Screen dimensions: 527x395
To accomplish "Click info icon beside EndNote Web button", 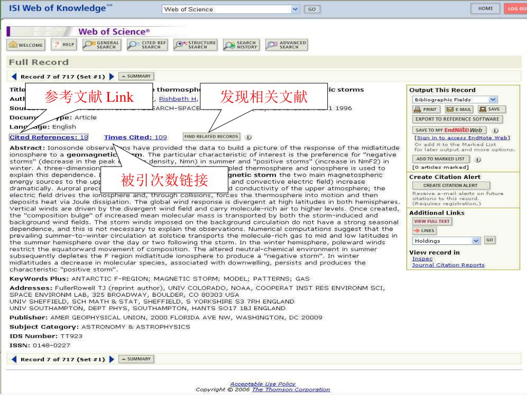I will 495,130.
